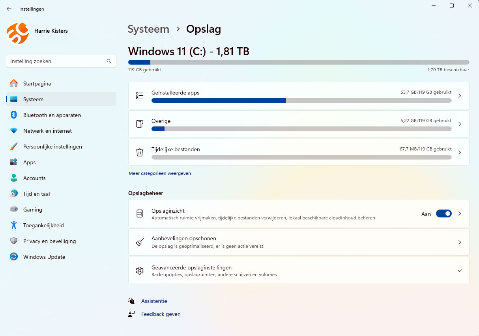Click the Windows 11 (C:) - 1,81 TB heading
The height and width of the screenshot is (336, 479).
(189, 52)
